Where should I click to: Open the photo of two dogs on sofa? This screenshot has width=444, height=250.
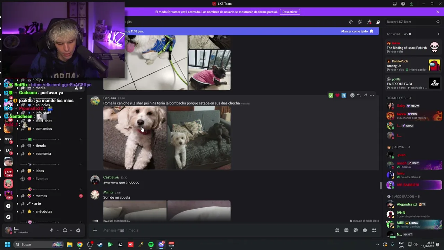tap(199, 138)
